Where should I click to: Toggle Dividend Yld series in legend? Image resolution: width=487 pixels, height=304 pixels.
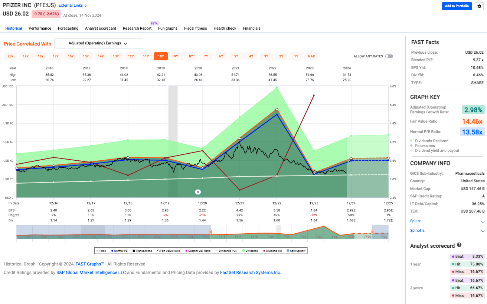(x=272, y=251)
